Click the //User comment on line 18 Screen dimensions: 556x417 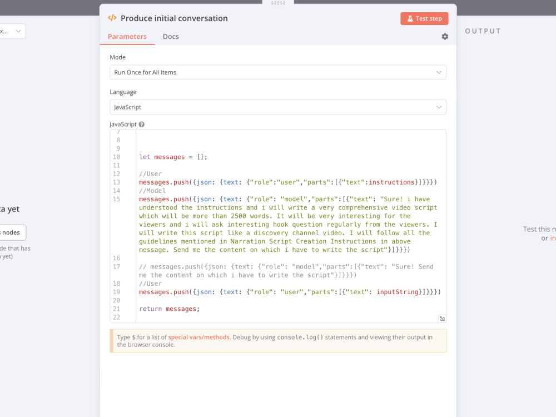(150, 284)
